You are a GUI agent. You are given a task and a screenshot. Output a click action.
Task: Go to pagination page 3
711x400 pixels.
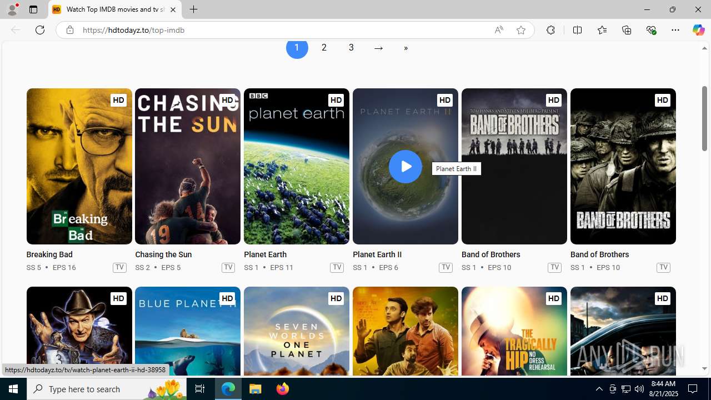(x=351, y=48)
